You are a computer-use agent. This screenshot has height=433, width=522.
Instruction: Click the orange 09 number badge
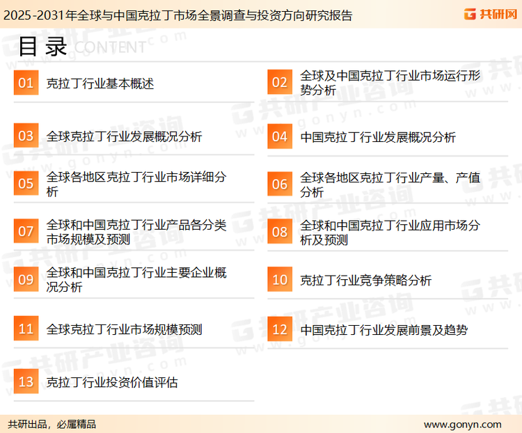click(26, 279)
